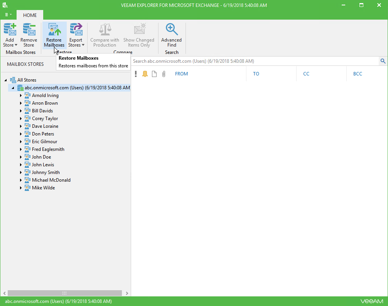
Task: Click Arron Brown mailbox icon
Action: click(27, 103)
